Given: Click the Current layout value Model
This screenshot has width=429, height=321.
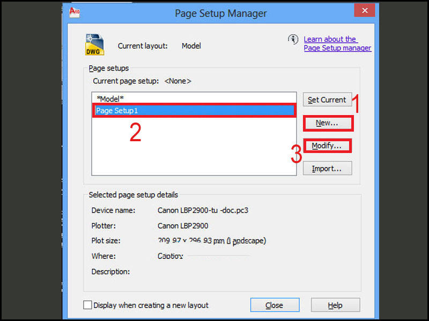Looking at the screenshot, I should (x=191, y=45).
